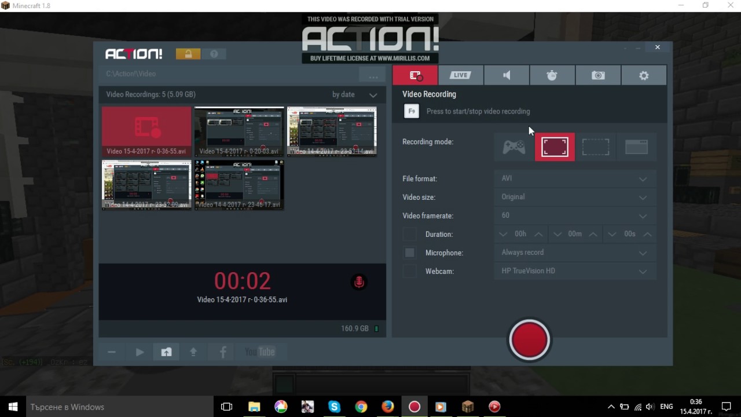Select window recording mode icon
Viewport: 741px width, 417px height.
tap(636, 147)
